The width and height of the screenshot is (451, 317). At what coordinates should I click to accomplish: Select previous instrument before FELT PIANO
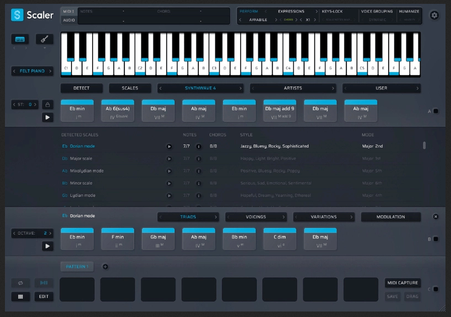pyautogui.click(x=14, y=71)
